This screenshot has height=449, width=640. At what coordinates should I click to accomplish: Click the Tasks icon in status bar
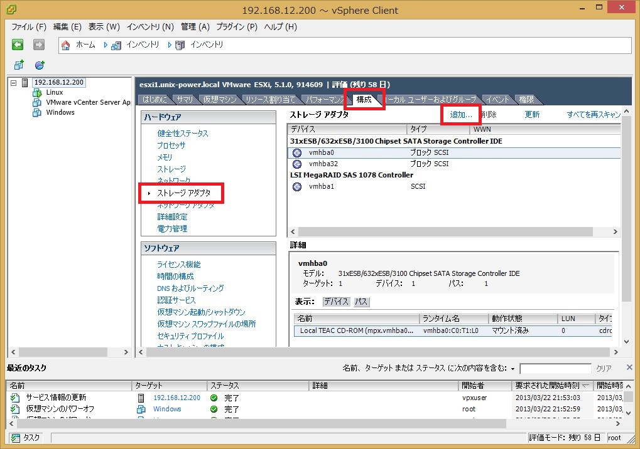(x=16, y=438)
